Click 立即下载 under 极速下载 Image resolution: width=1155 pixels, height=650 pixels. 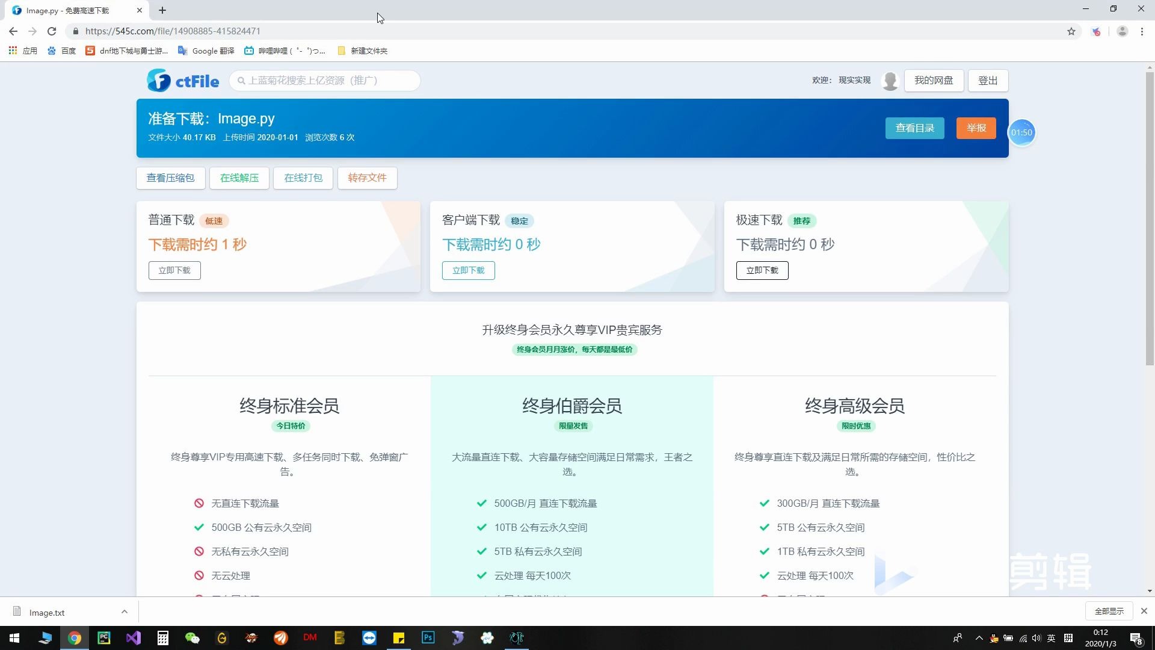[x=762, y=271]
